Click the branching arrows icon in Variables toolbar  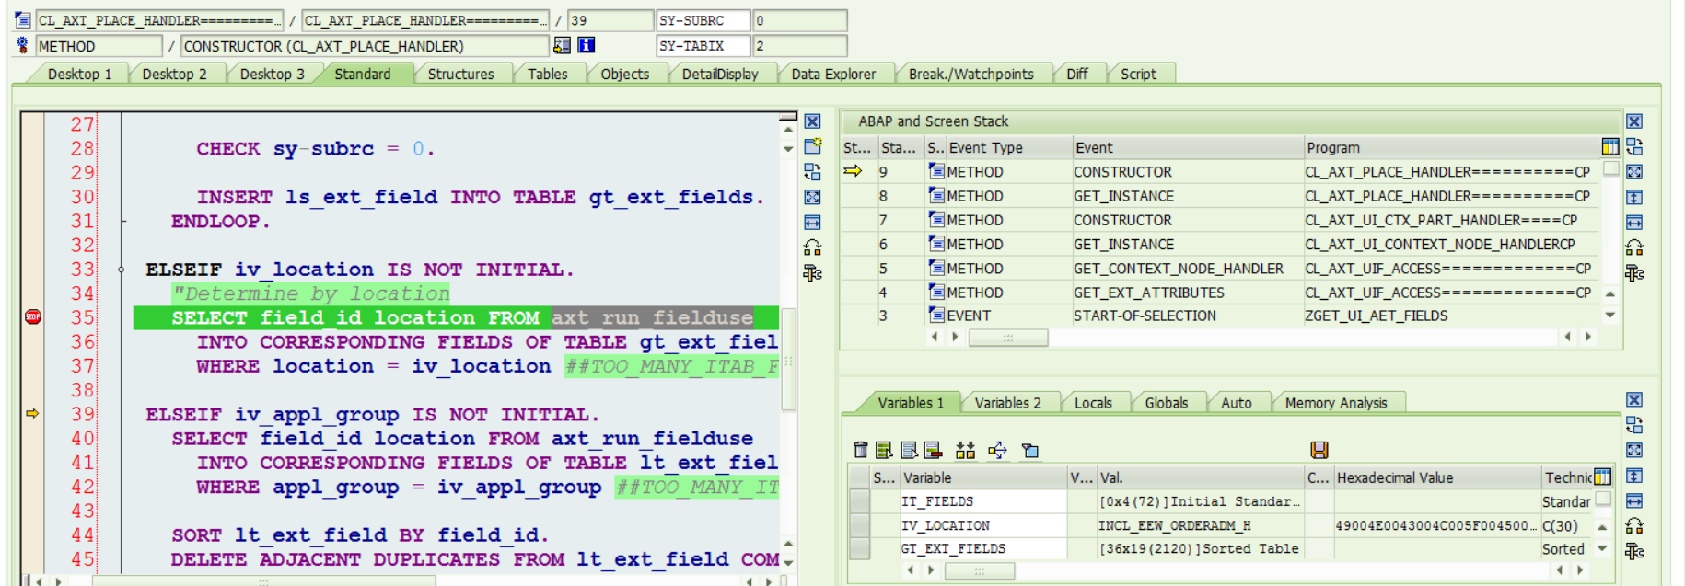(x=997, y=450)
